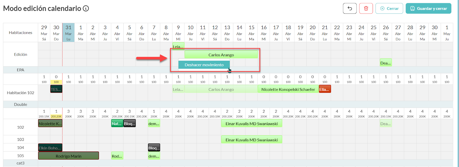Click the Elkin Boho... reservation in row 104

(50, 148)
